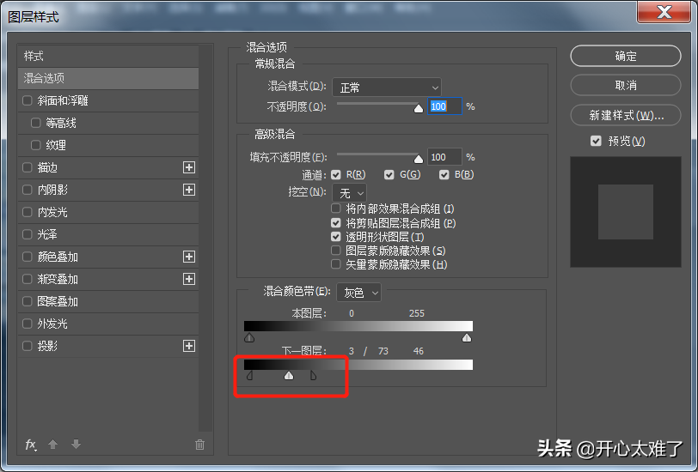
Task: Click the 填充不透明度 value input field
Action: point(444,157)
